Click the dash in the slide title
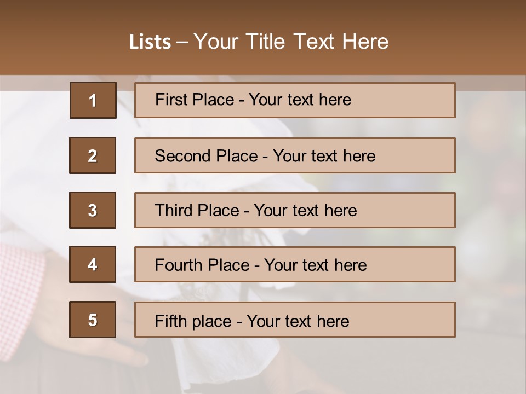Screen dimensions: 526x394 pyautogui.click(x=182, y=42)
